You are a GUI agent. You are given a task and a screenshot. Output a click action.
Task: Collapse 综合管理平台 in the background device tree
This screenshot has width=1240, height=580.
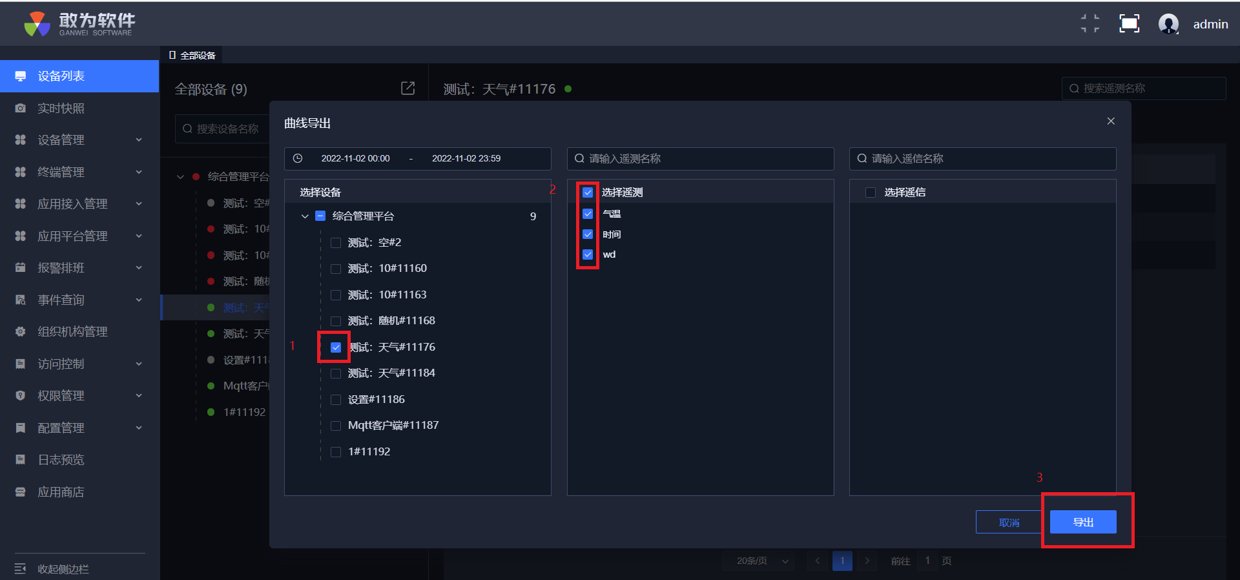(x=180, y=177)
